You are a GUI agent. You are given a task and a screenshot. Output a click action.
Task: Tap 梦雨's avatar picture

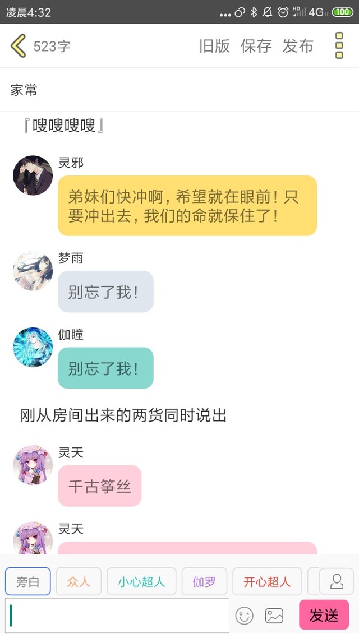click(33, 271)
